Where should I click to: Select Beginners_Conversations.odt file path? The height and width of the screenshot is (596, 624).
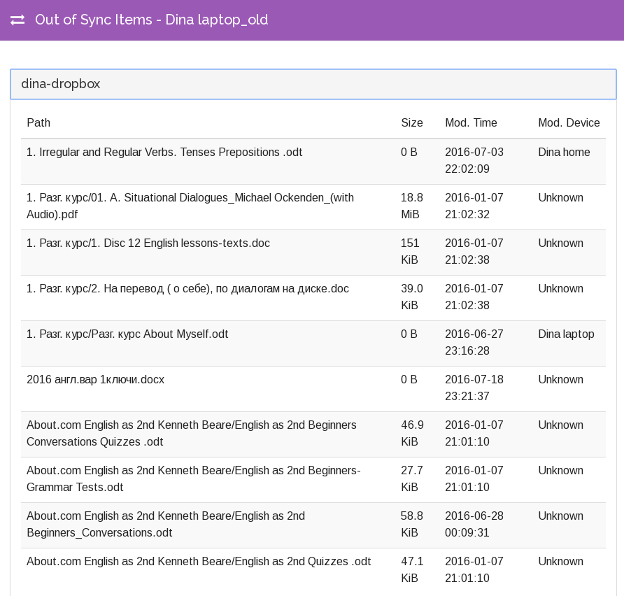[166, 525]
